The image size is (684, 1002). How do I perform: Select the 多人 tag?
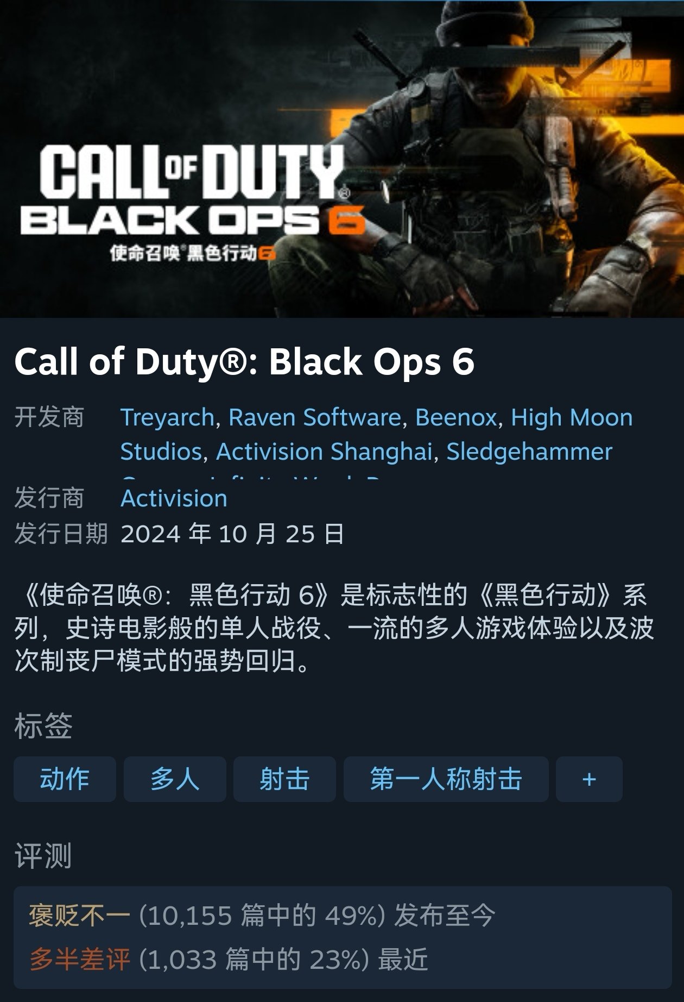175,779
